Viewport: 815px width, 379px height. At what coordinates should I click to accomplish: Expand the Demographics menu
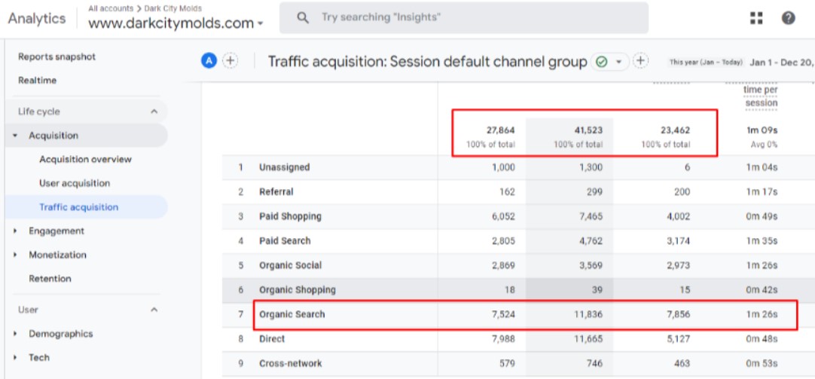pos(60,334)
